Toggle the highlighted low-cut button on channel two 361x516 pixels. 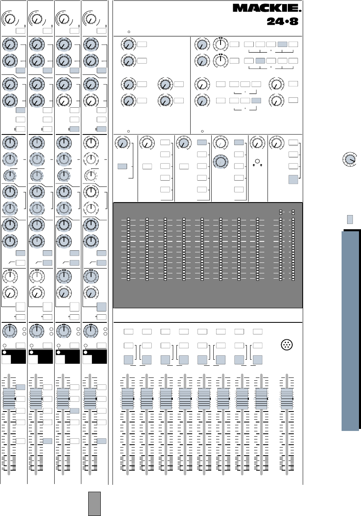point(47,263)
